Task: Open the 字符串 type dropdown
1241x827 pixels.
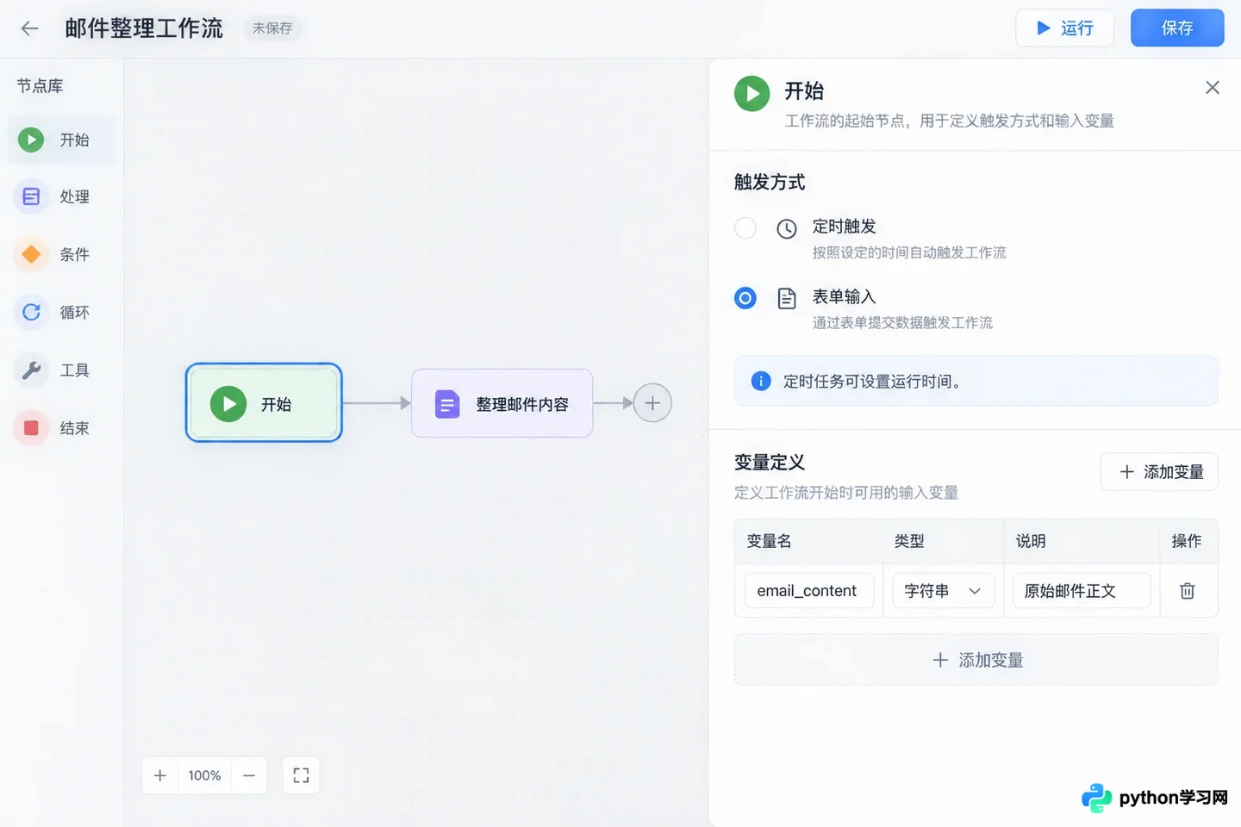Action: click(x=943, y=591)
